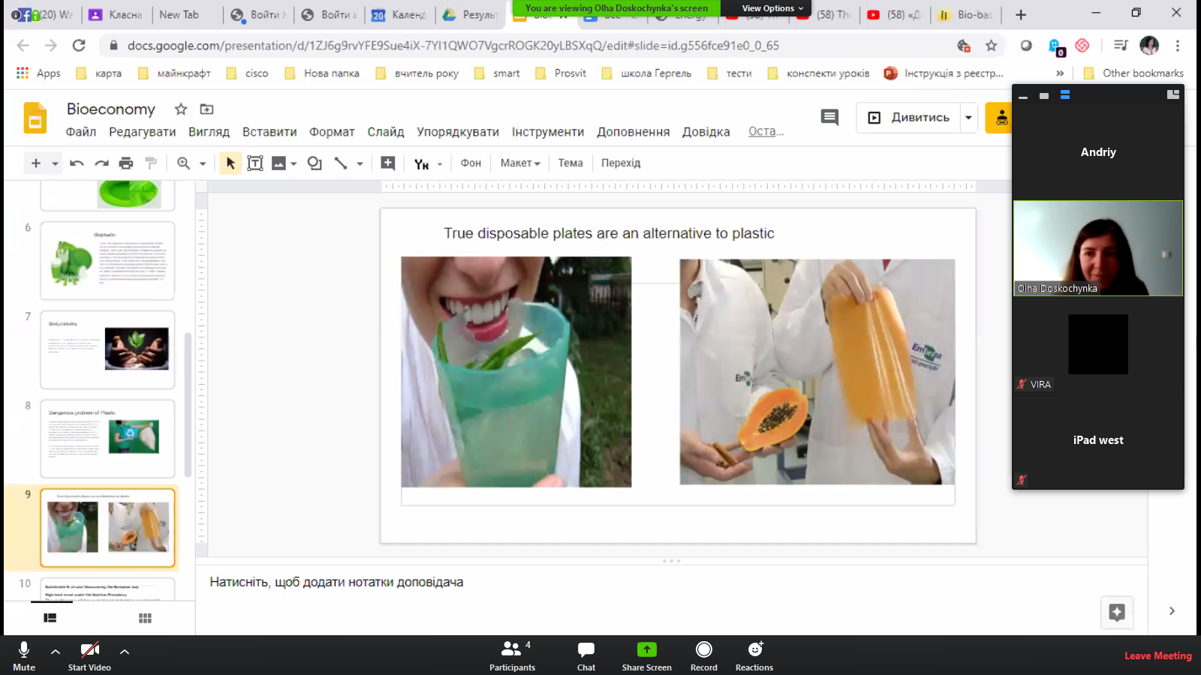
Task: Select the cursor selection tool
Action: [230, 163]
